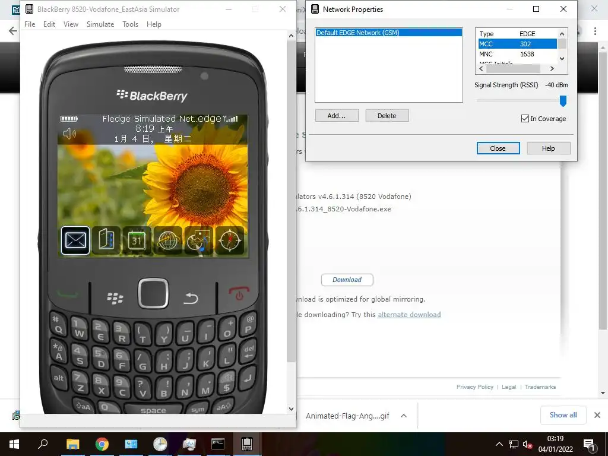
Task: Click the Delete network button
Action: [387, 116]
